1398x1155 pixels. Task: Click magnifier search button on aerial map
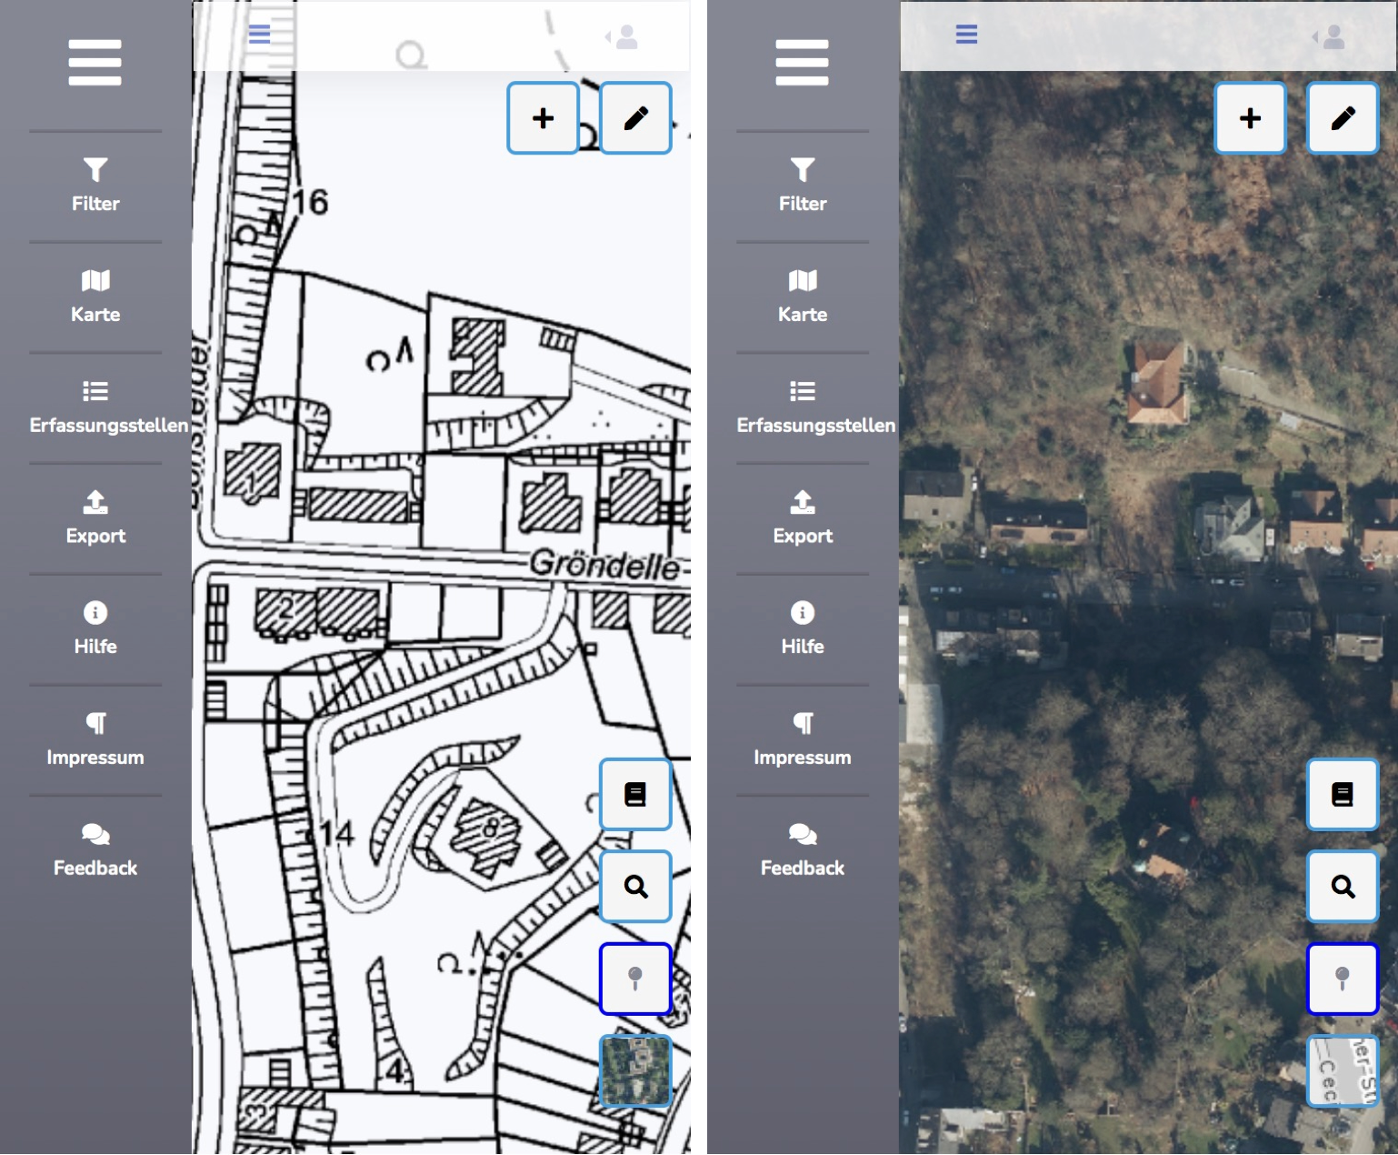(1343, 887)
